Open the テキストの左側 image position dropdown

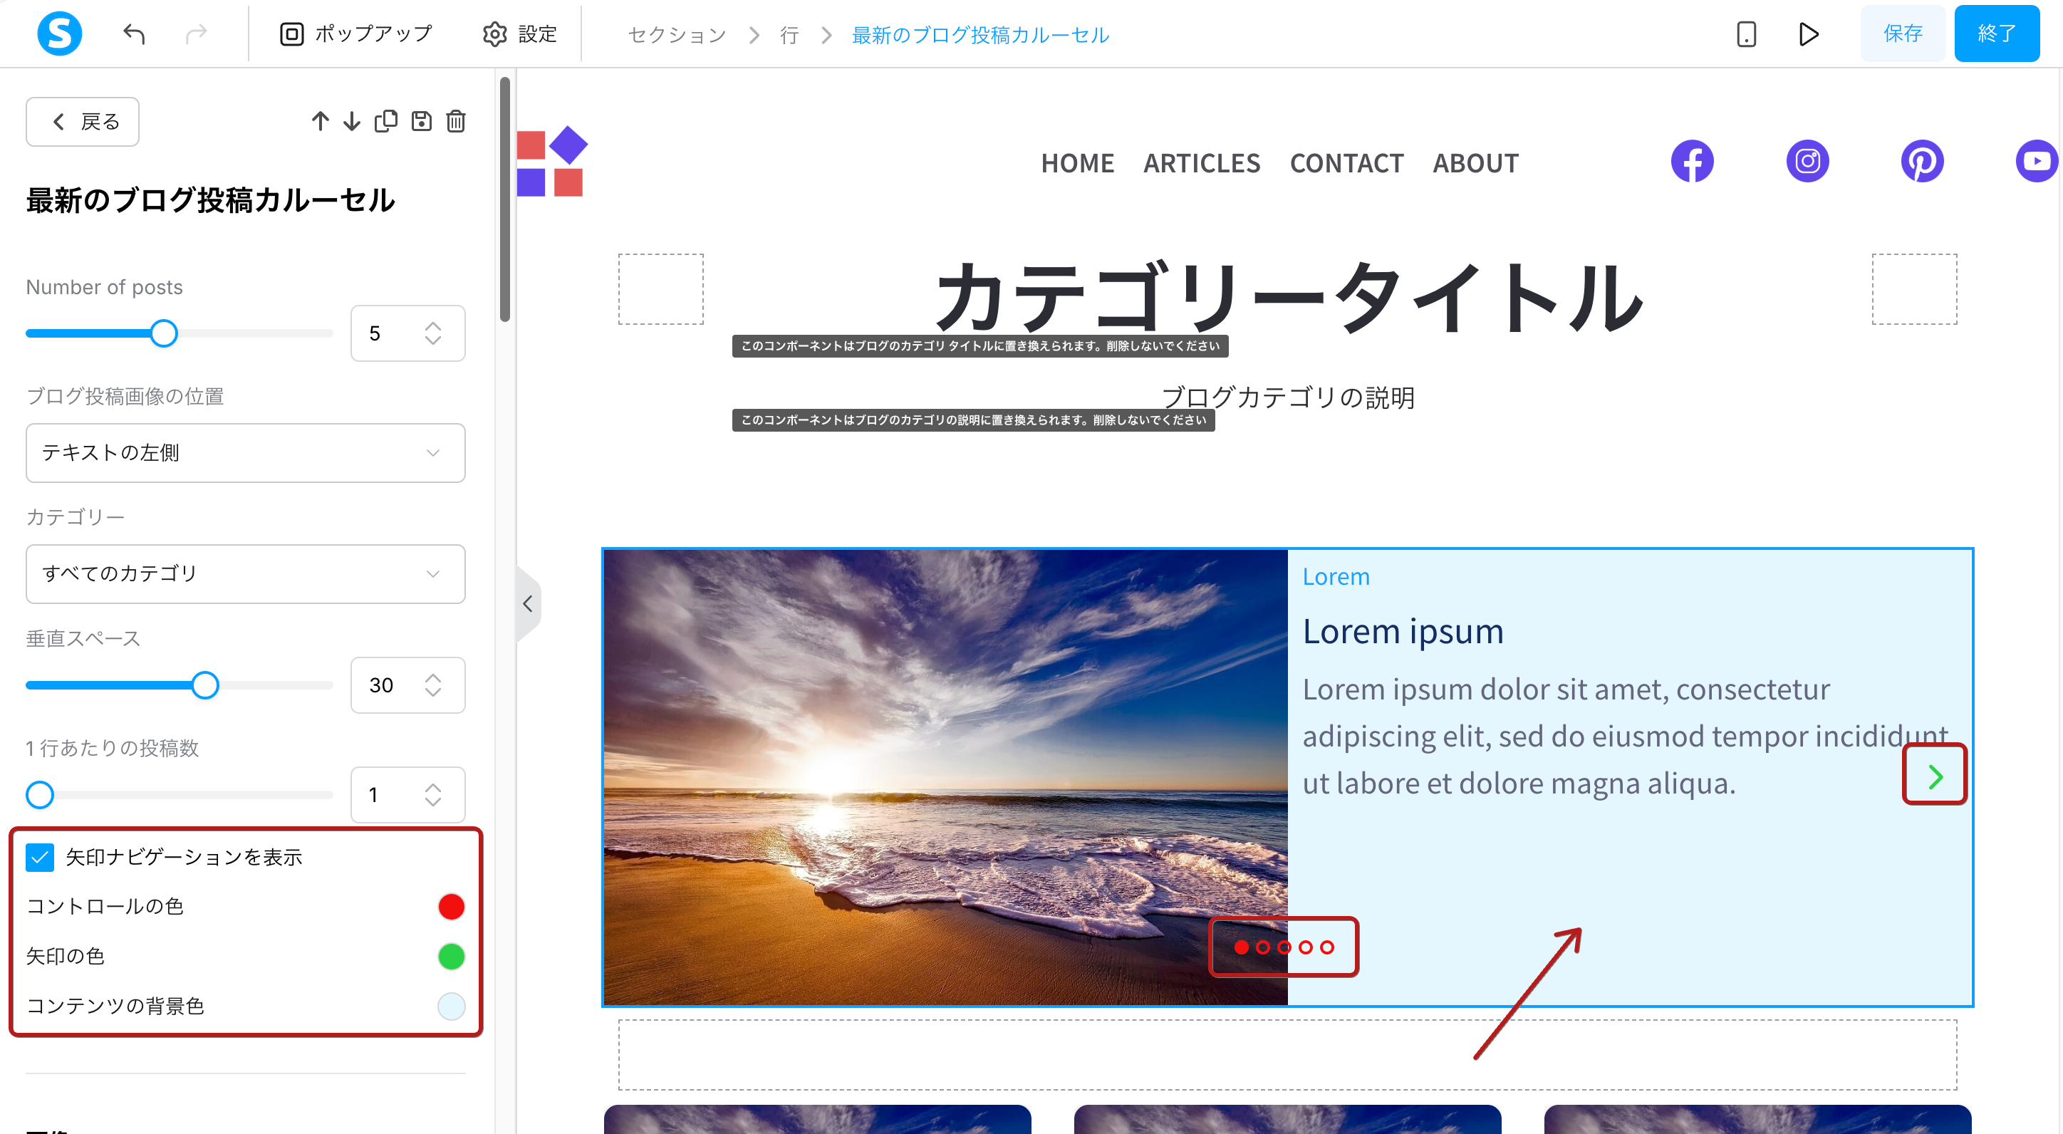pyautogui.click(x=245, y=452)
